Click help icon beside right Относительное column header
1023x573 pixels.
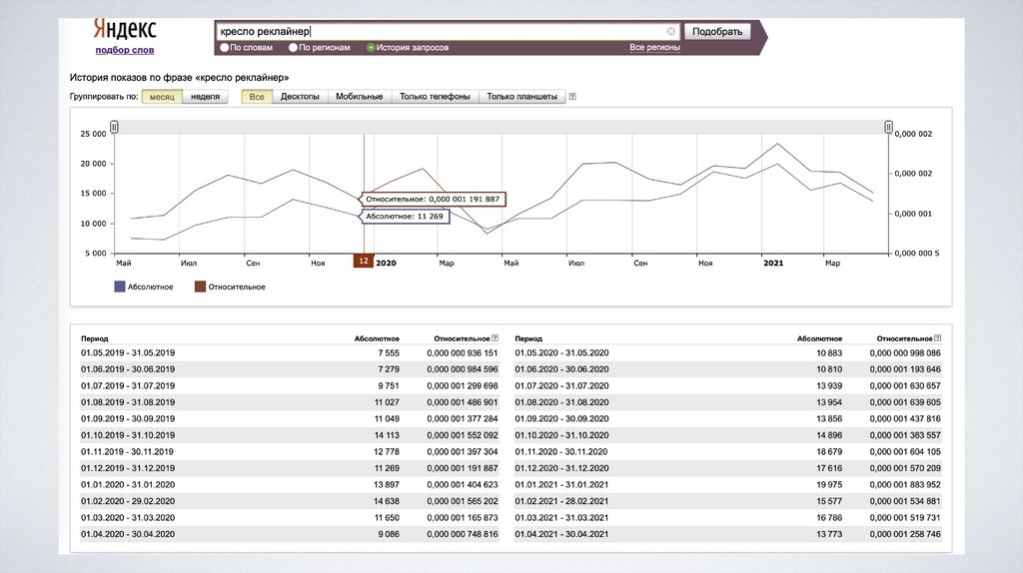click(x=938, y=338)
